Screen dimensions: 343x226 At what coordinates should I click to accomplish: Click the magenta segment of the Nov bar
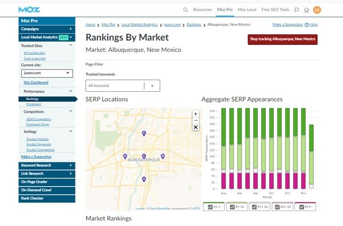(x=303, y=181)
